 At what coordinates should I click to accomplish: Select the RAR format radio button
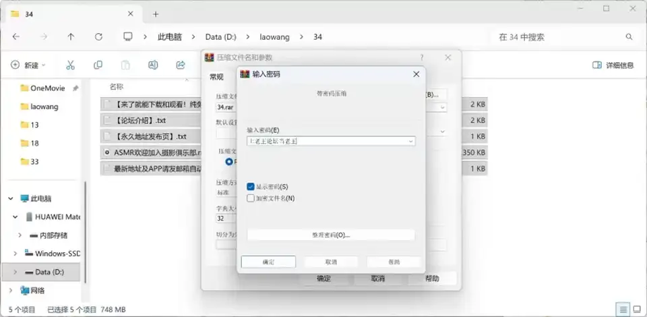[229, 162]
